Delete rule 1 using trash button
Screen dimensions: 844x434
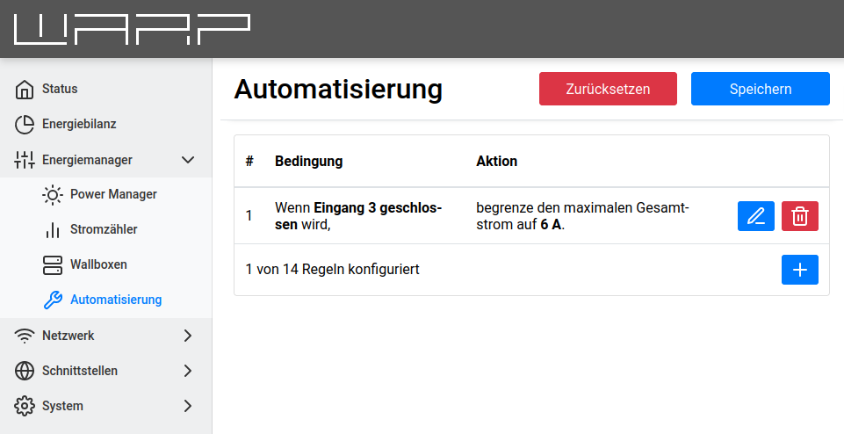tap(799, 216)
